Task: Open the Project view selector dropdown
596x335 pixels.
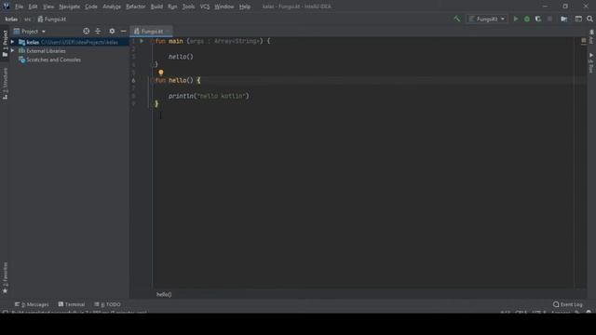Action: coord(30,31)
